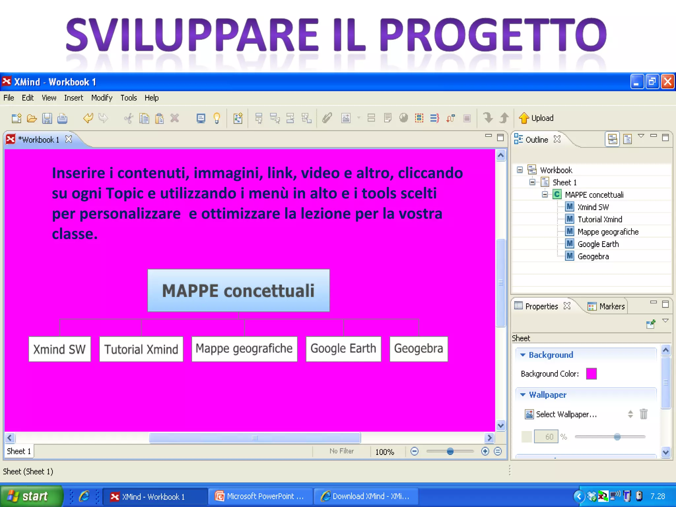The height and width of the screenshot is (507, 676).
Task: Toggle show workbook contents in Outline
Action: pyautogui.click(x=612, y=139)
